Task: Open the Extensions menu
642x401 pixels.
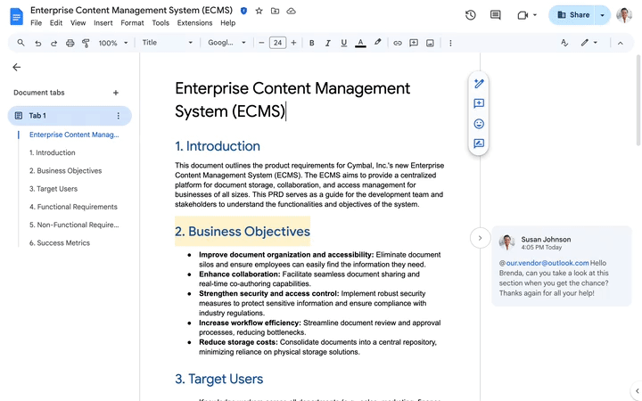Action: point(194,23)
